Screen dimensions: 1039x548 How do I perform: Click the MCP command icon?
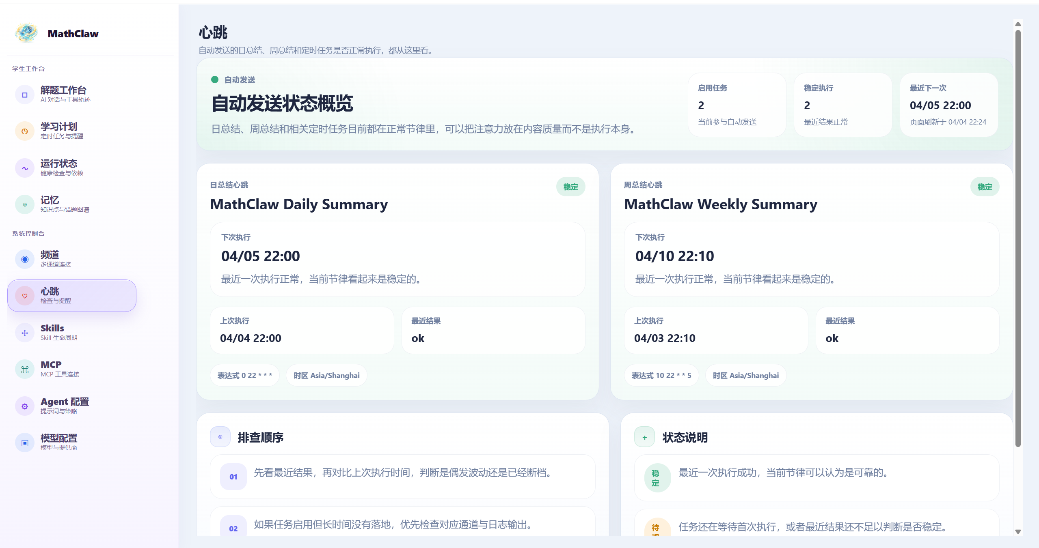point(25,369)
